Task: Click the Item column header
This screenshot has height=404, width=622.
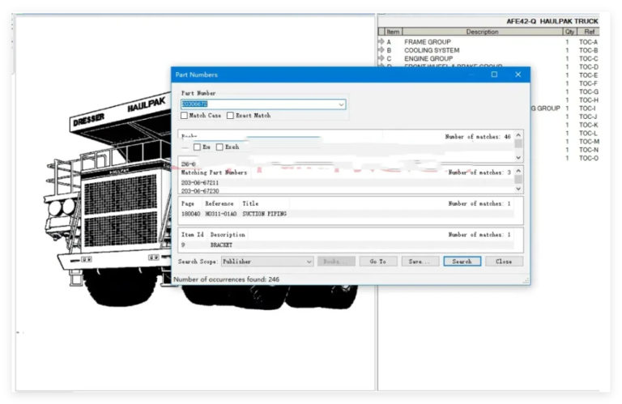Action: click(x=393, y=32)
